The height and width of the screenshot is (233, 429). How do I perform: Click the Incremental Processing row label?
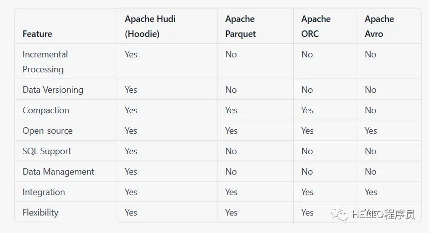click(45, 62)
